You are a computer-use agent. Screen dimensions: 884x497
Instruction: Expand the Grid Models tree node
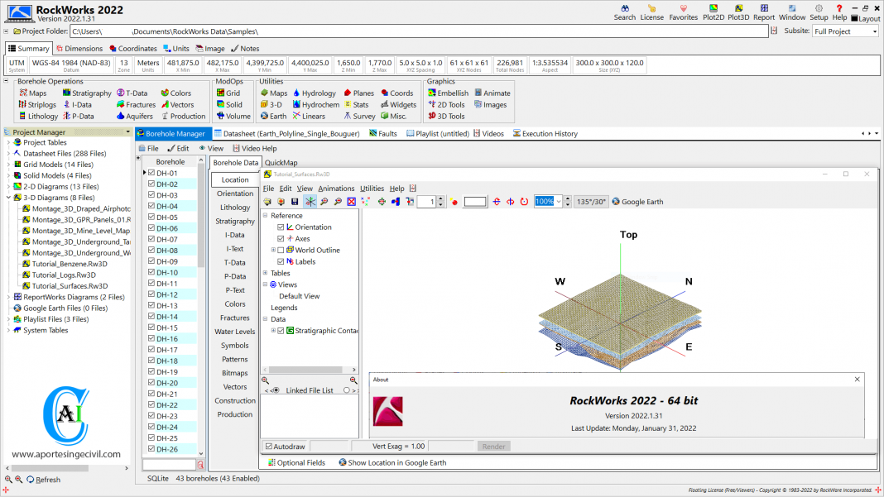point(9,165)
